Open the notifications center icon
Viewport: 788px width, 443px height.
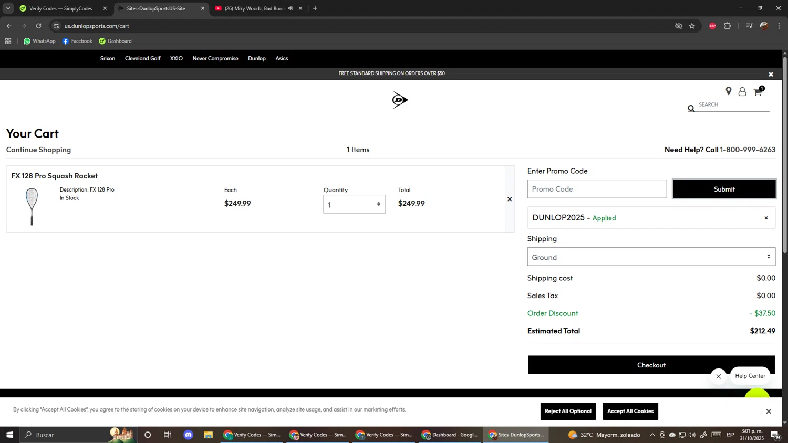(x=775, y=435)
